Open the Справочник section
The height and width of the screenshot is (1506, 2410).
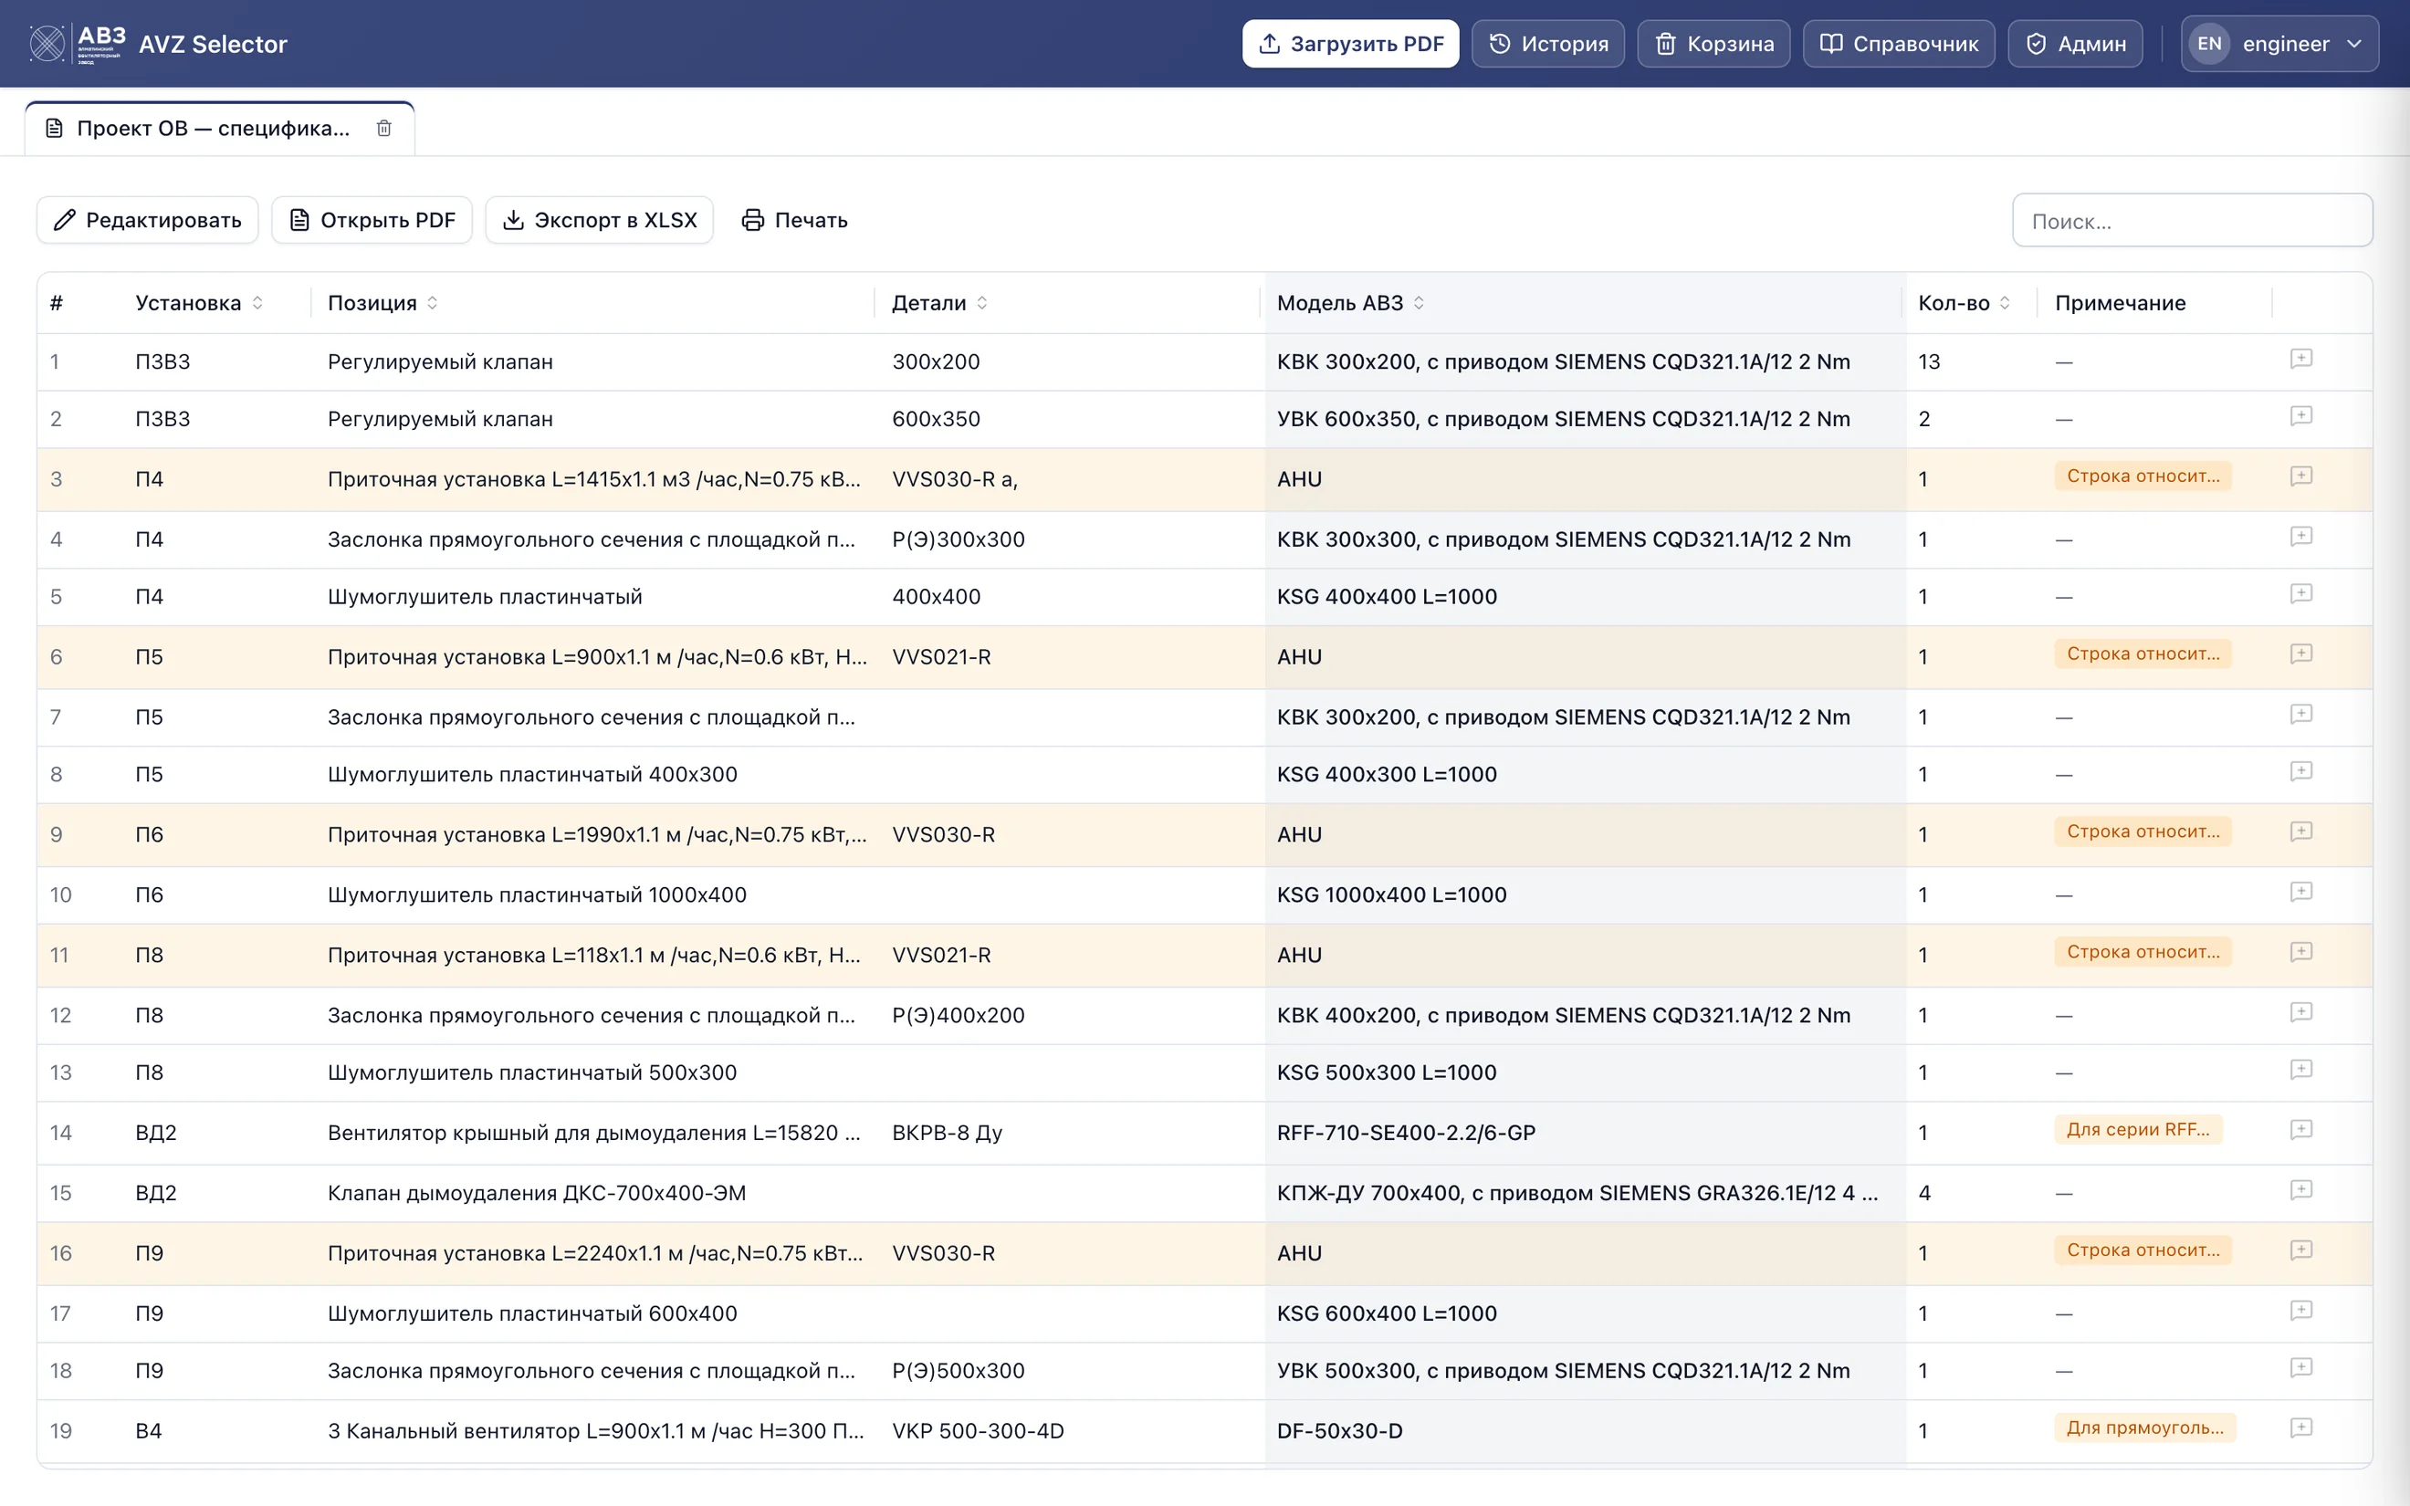coord(1898,44)
